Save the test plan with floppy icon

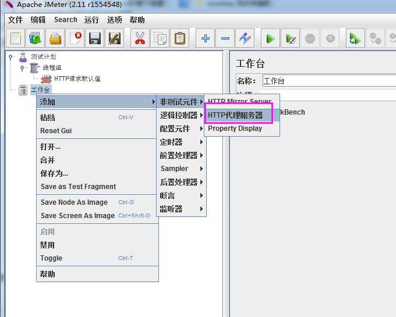point(95,38)
